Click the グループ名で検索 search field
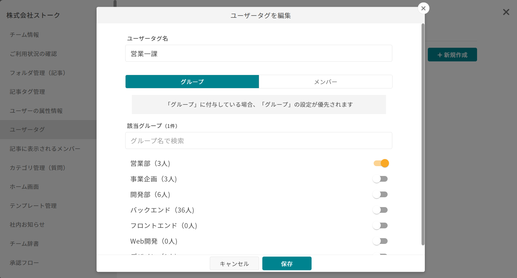This screenshot has width=517, height=278. pyautogui.click(x=258, y=141)
